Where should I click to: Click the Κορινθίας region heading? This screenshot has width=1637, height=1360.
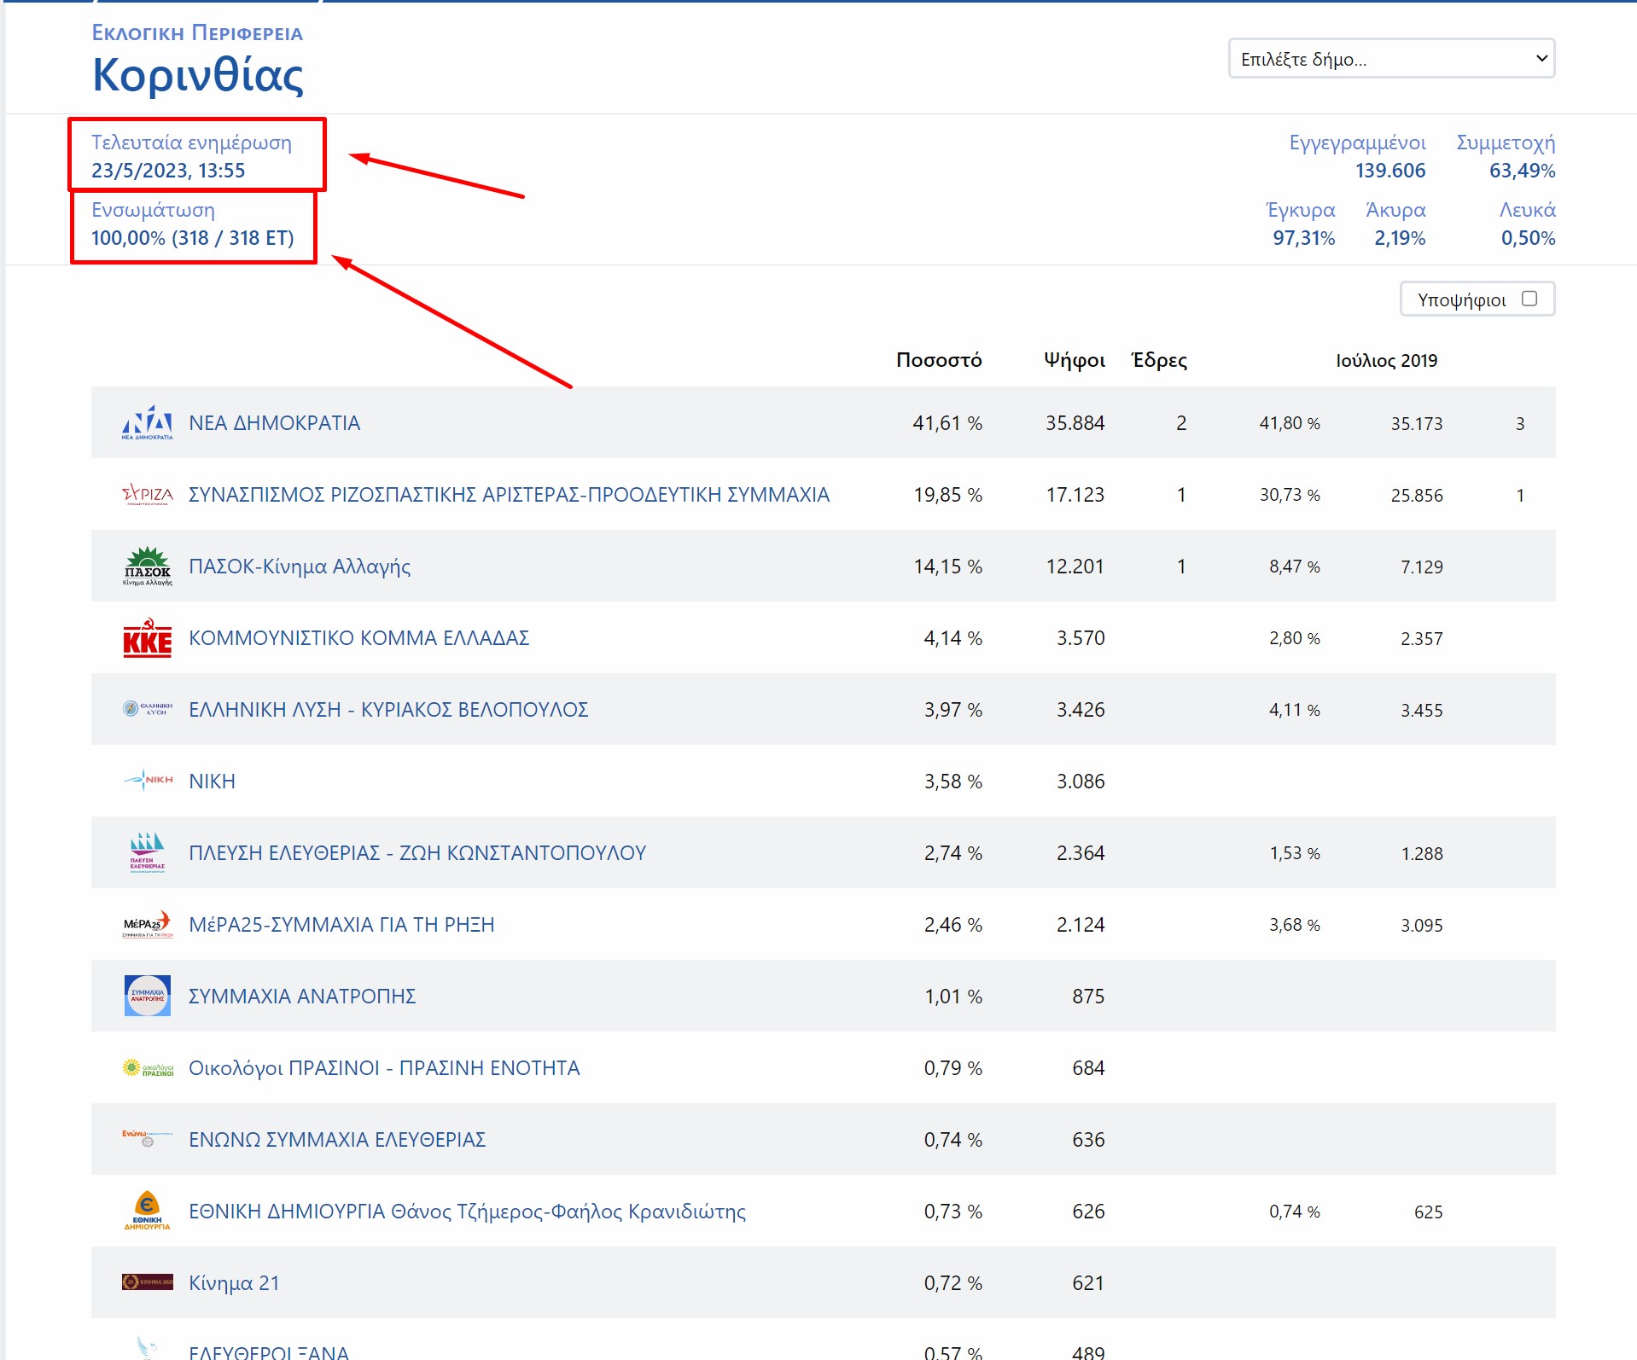(198, 75)
